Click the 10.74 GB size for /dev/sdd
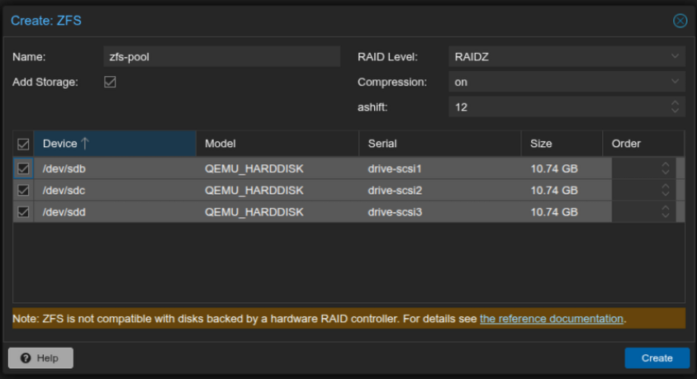The image size is (697, 379). point(554,212)
